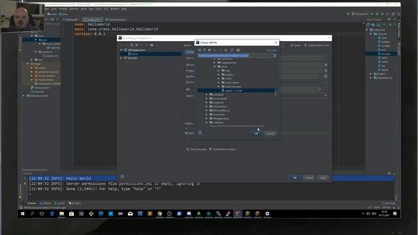Screen dimensions: 418x235
Task: Click the help icon in Run/Debug Configurations dialog
Action: [122, 177]
